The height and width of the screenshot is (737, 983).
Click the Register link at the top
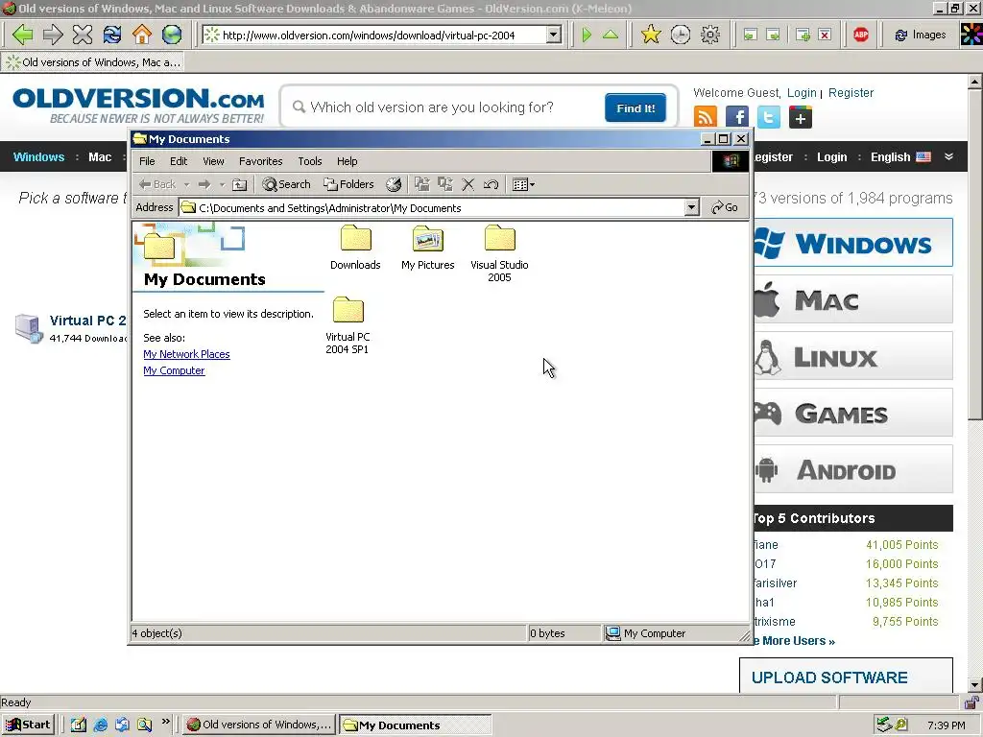pyautogui.click(x=851, y=93)
